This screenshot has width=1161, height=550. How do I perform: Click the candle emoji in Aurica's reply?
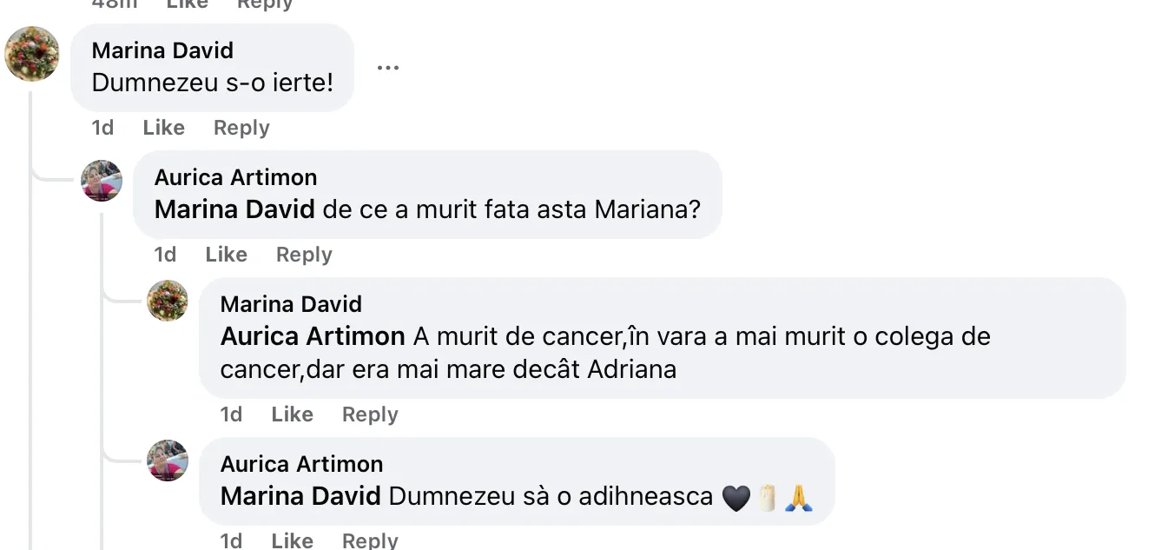[x=768, y=497]
